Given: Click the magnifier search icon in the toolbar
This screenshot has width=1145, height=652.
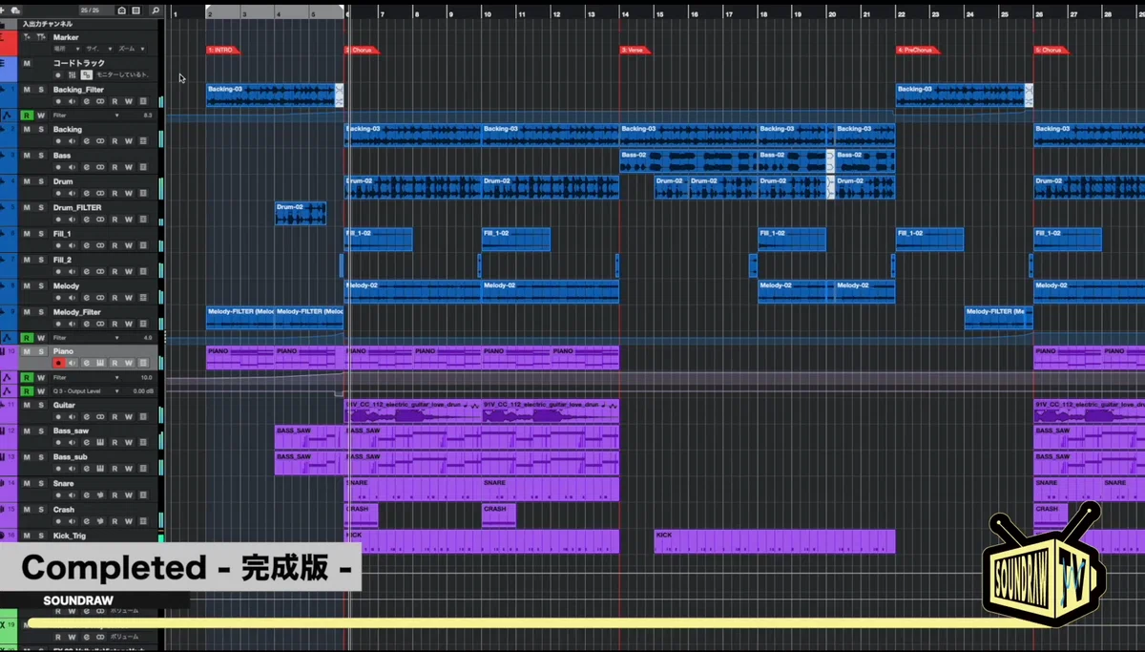Looking at the screenshot, I should point(156,11).
